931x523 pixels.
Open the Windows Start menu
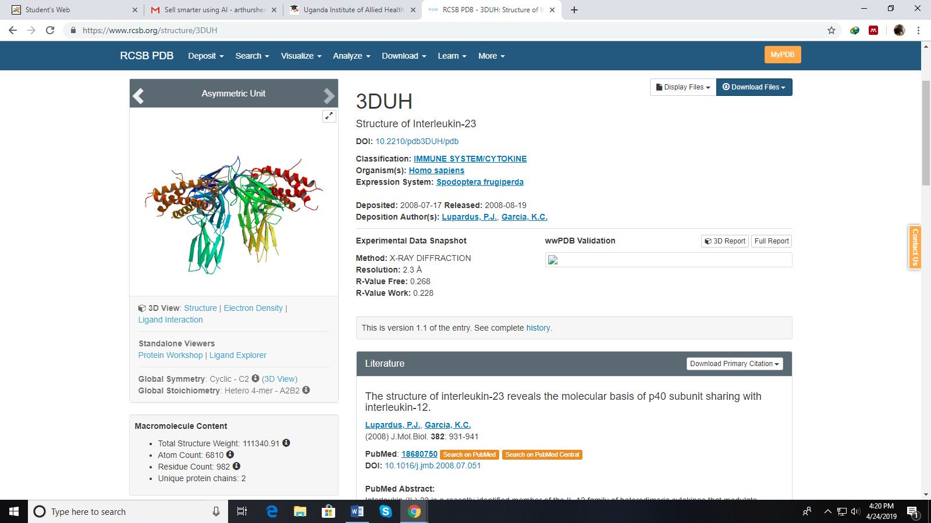(14, 511)
